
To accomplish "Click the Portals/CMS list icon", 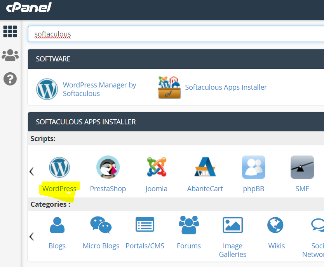I will coord(145,224).
